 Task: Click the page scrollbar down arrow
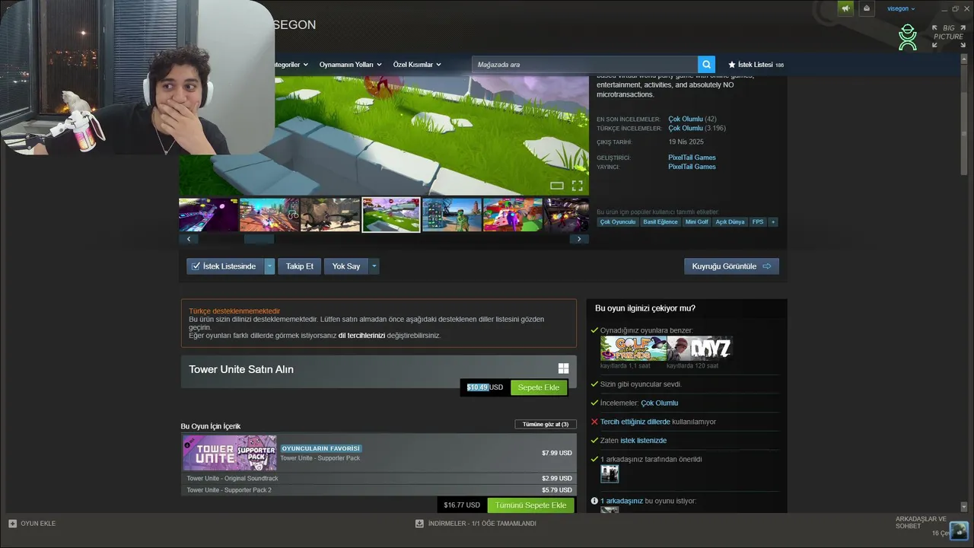tap(964, 506)
